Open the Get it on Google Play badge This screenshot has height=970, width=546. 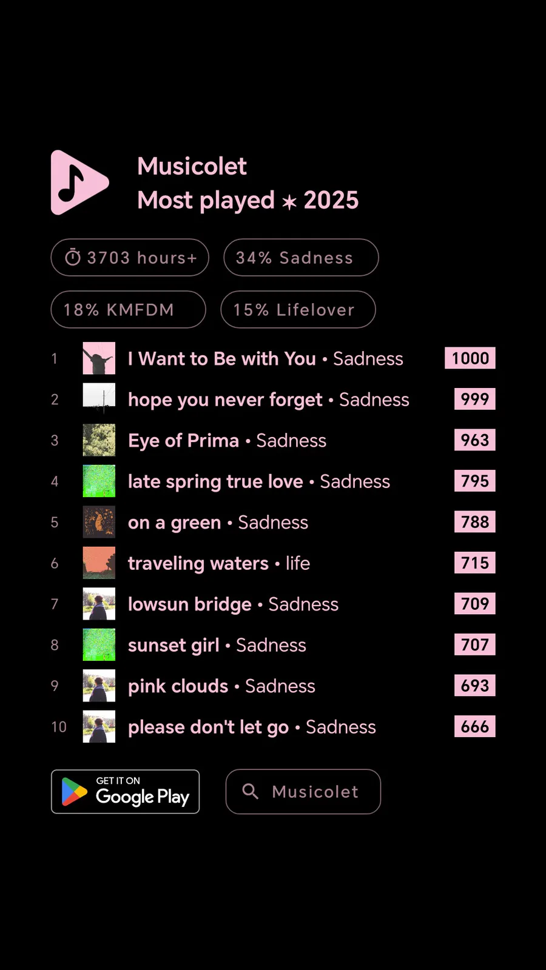click(125, 792)
